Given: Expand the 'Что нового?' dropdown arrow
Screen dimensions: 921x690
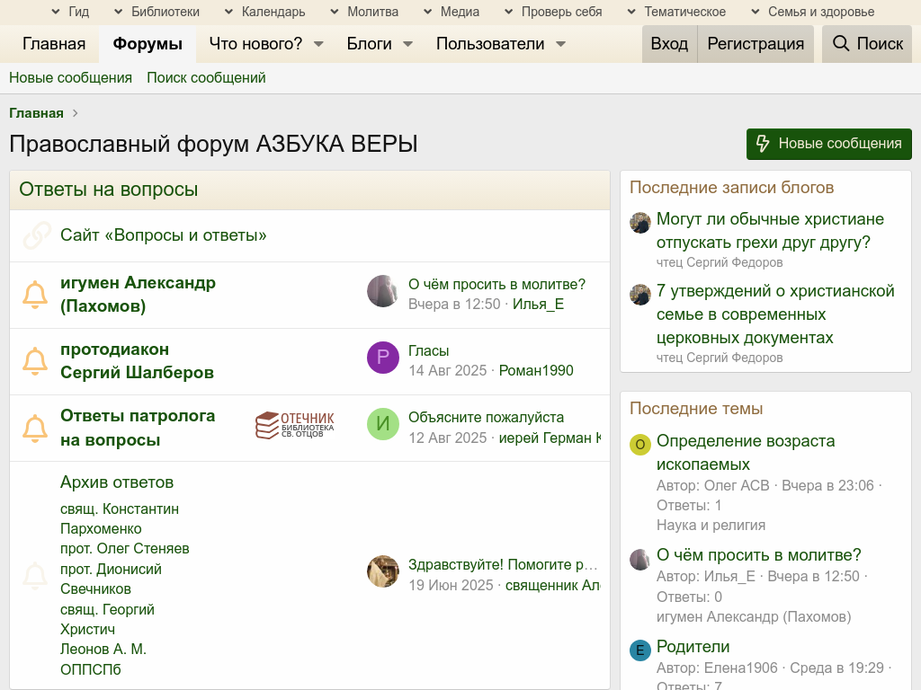Looking at the screenshot, I should point(318,44).
